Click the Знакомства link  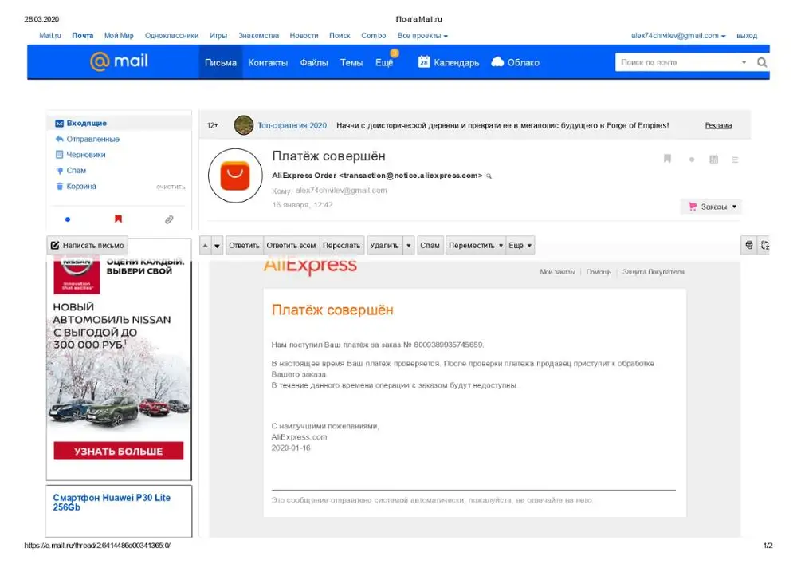pyautogui.click(x=259, y=36)
